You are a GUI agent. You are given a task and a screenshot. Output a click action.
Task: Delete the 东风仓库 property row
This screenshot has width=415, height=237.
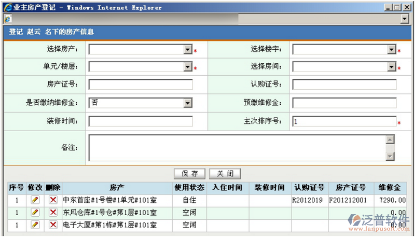click(53, 212)
